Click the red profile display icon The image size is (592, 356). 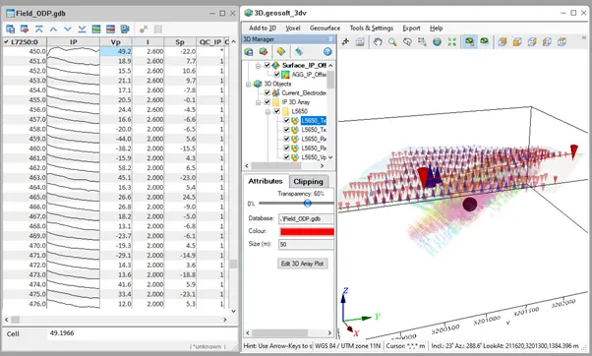110,30
